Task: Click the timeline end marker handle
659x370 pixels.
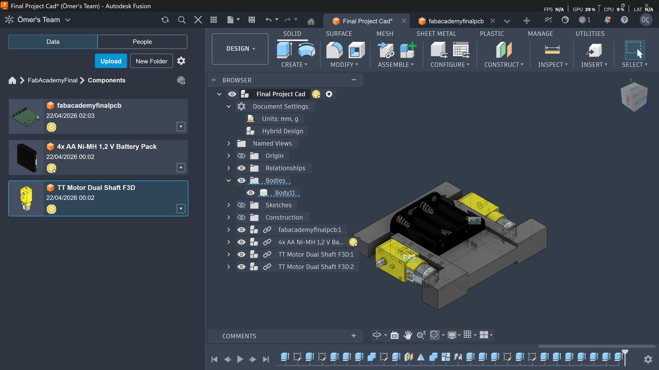Action: (x=625, y=357)
